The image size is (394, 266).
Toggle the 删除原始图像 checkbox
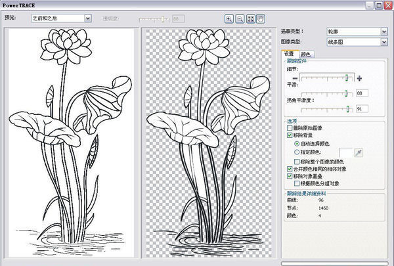(x=290, y=127)
